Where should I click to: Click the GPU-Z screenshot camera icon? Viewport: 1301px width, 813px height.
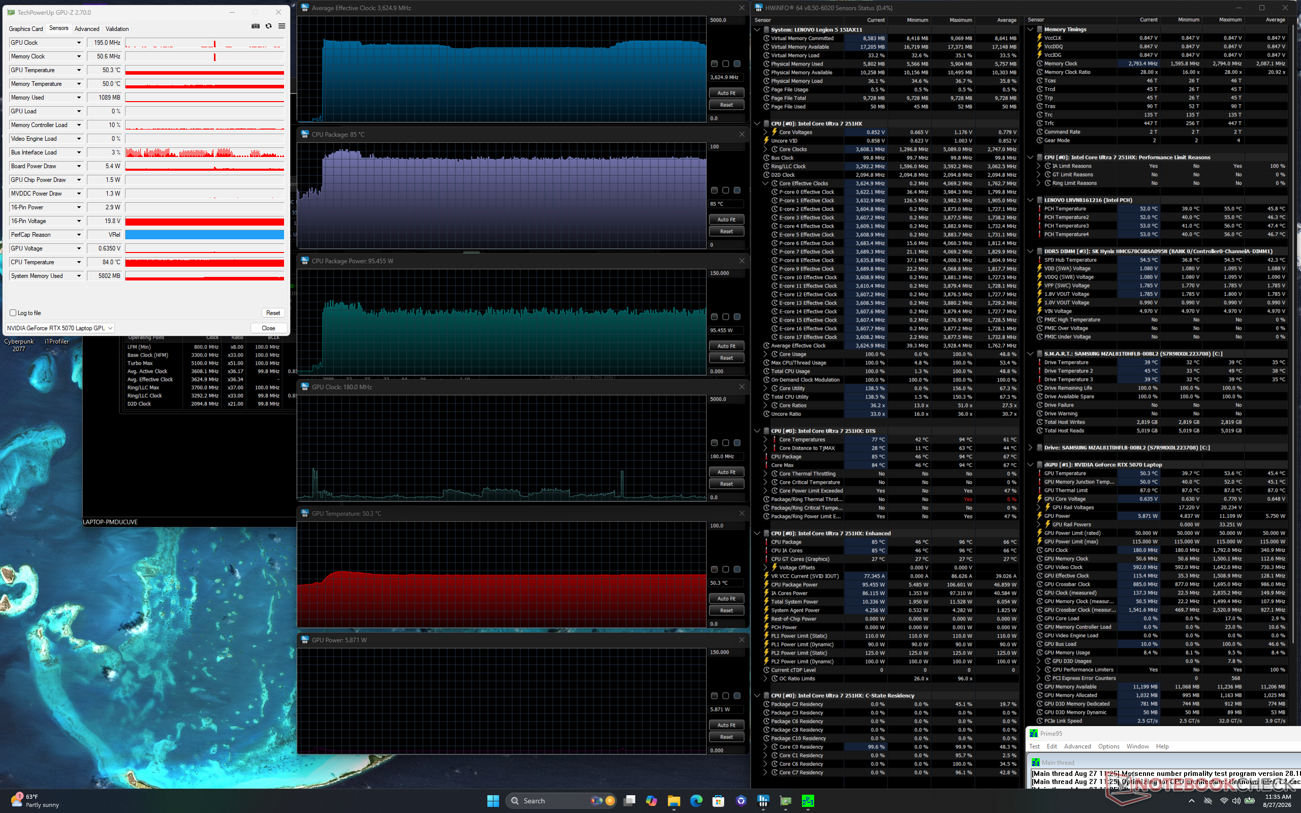(255, 26)
